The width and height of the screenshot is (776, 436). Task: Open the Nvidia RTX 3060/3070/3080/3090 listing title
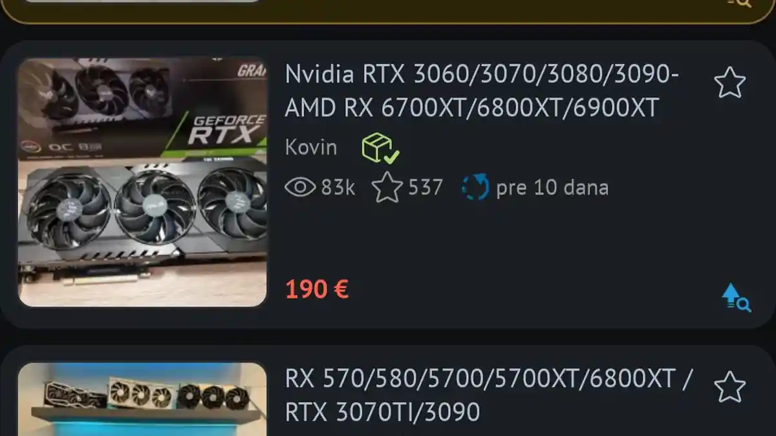coord(482,91)
